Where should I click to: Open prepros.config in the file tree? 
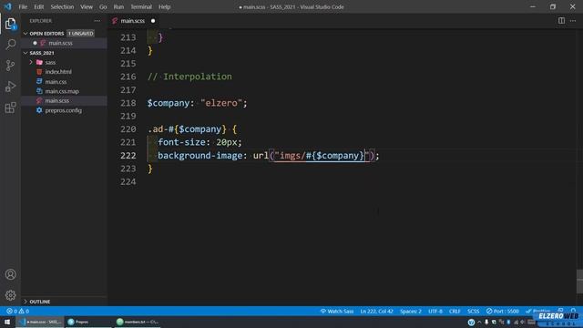[x=65, y=110]
